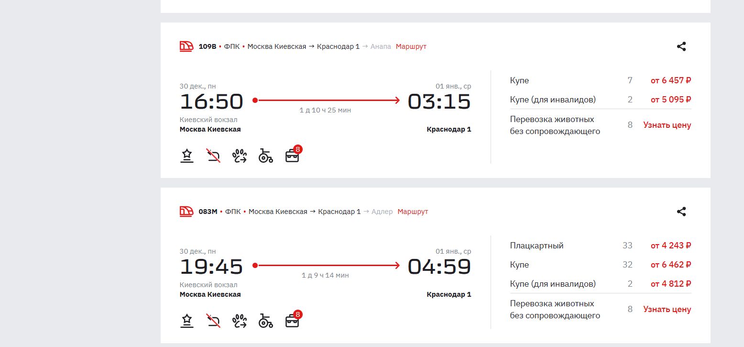Image resolution: width=744 pixels, height=347 pixels.
Task: Click wheelchair accessibility icon on train 109В
Action: click(265, 156)
